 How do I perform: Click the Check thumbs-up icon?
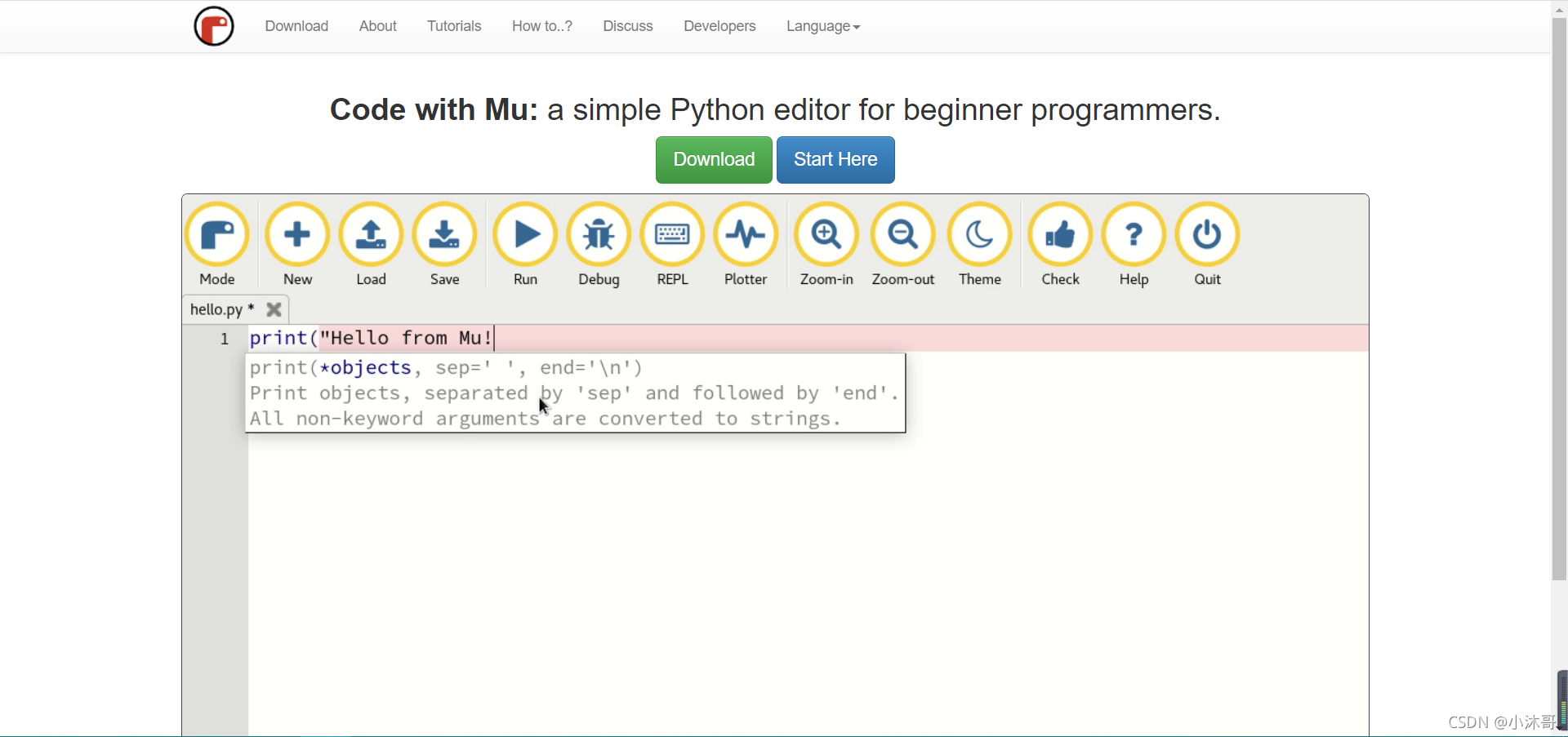tap(1060, 234)
